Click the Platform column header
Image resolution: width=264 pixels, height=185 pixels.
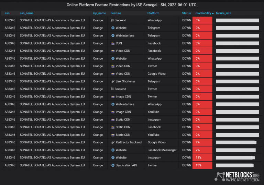click(x=153, y=13)
